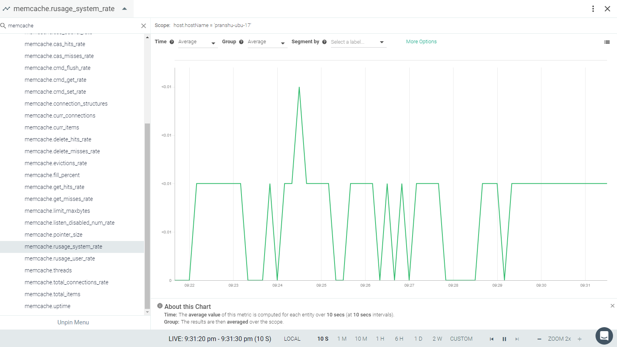
Task: Zoom in with the plus button
Action: (580, 339)
